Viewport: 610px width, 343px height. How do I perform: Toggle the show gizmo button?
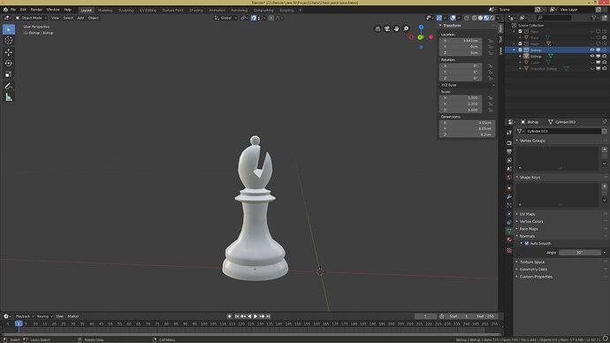click(x=439, y=18)
